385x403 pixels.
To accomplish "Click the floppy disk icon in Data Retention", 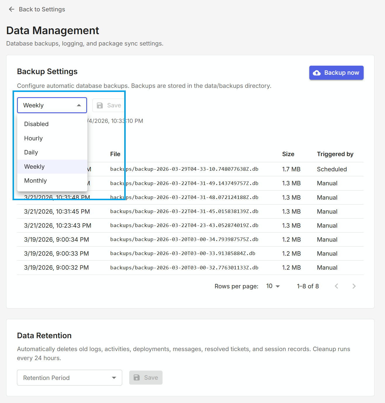I will [x=137, y=378].
